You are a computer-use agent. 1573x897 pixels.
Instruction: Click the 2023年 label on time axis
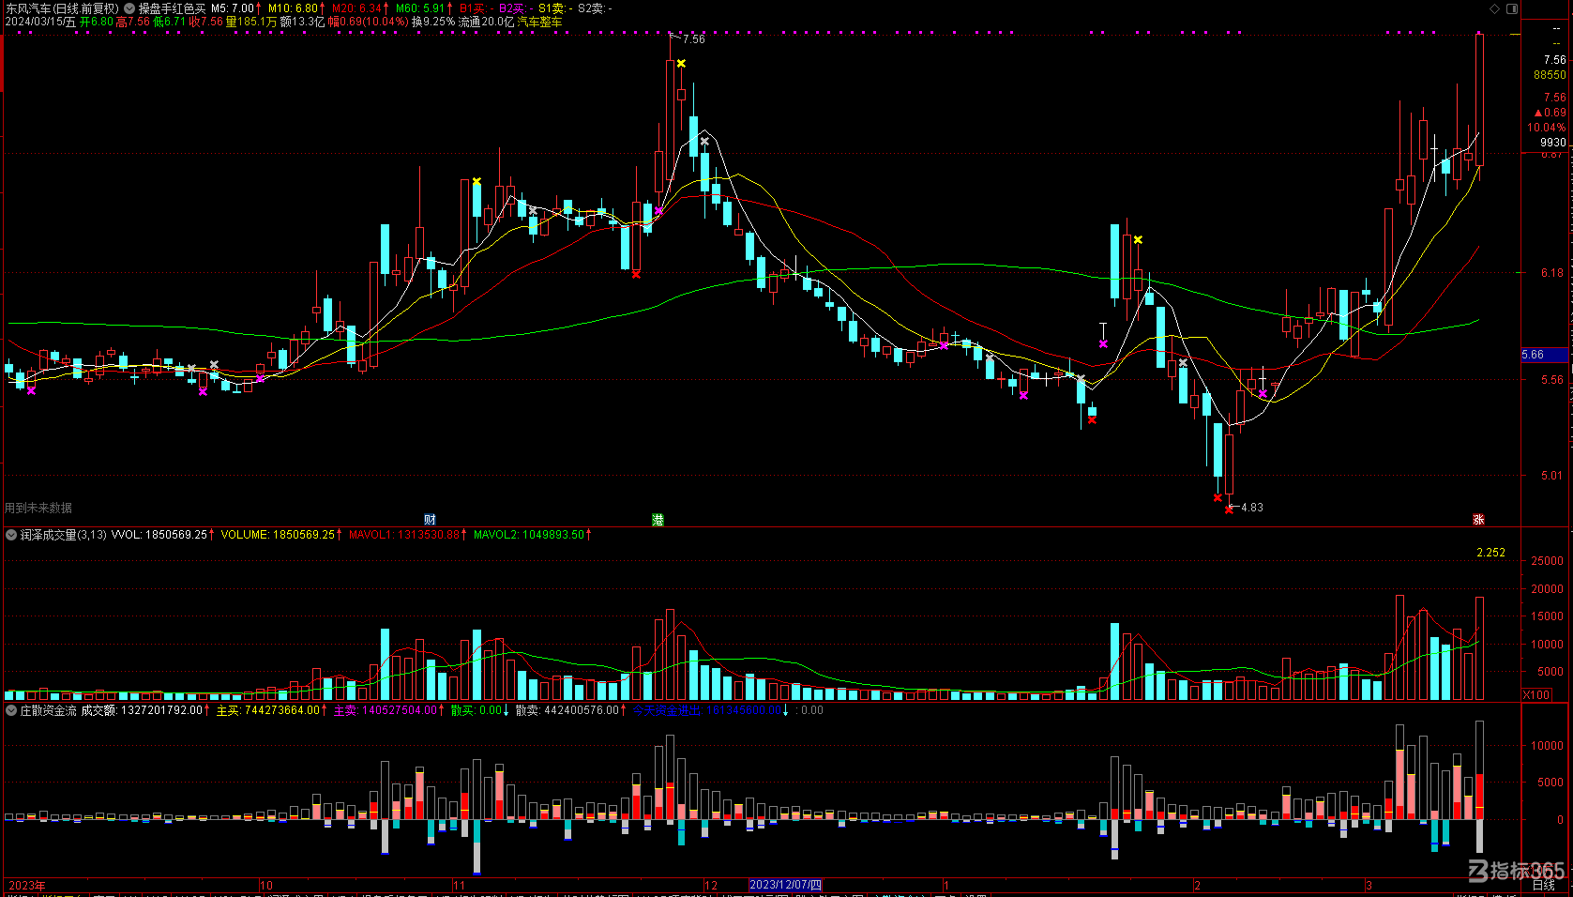point(26,885)
